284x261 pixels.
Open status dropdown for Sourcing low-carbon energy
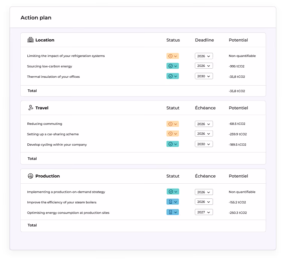tap(173, 66)
